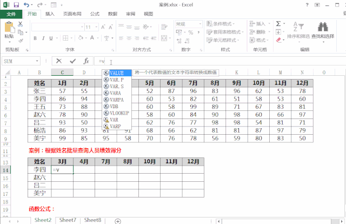Image resolution: width=346 pixels, height=224 pixels.
Task: Click the Customize Quick Access Toolbar arrow
Action: click(62, 5)
